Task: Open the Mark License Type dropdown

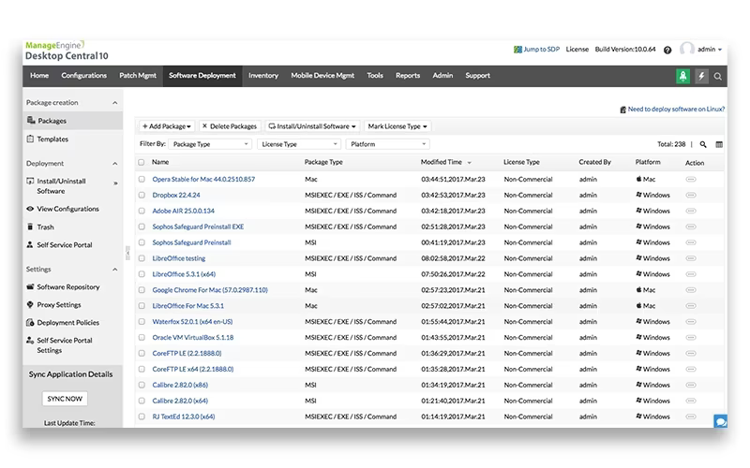Action: tap(397, 126)
